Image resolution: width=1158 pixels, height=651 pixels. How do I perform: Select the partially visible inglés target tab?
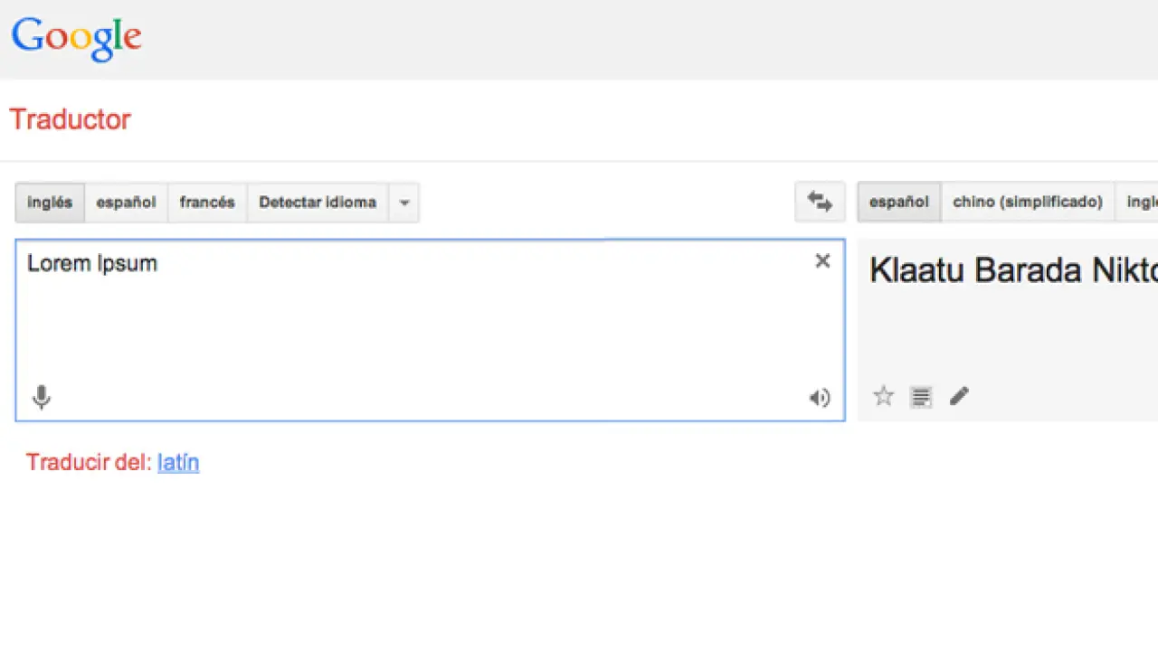click(1142, 203)
